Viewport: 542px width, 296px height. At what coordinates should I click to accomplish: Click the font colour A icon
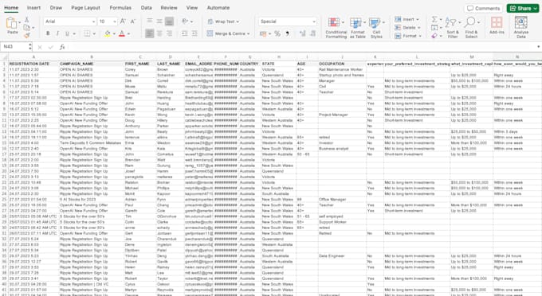click(122, 33)
